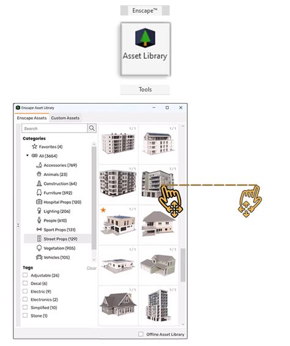Select the People category icon

(39, 220)
